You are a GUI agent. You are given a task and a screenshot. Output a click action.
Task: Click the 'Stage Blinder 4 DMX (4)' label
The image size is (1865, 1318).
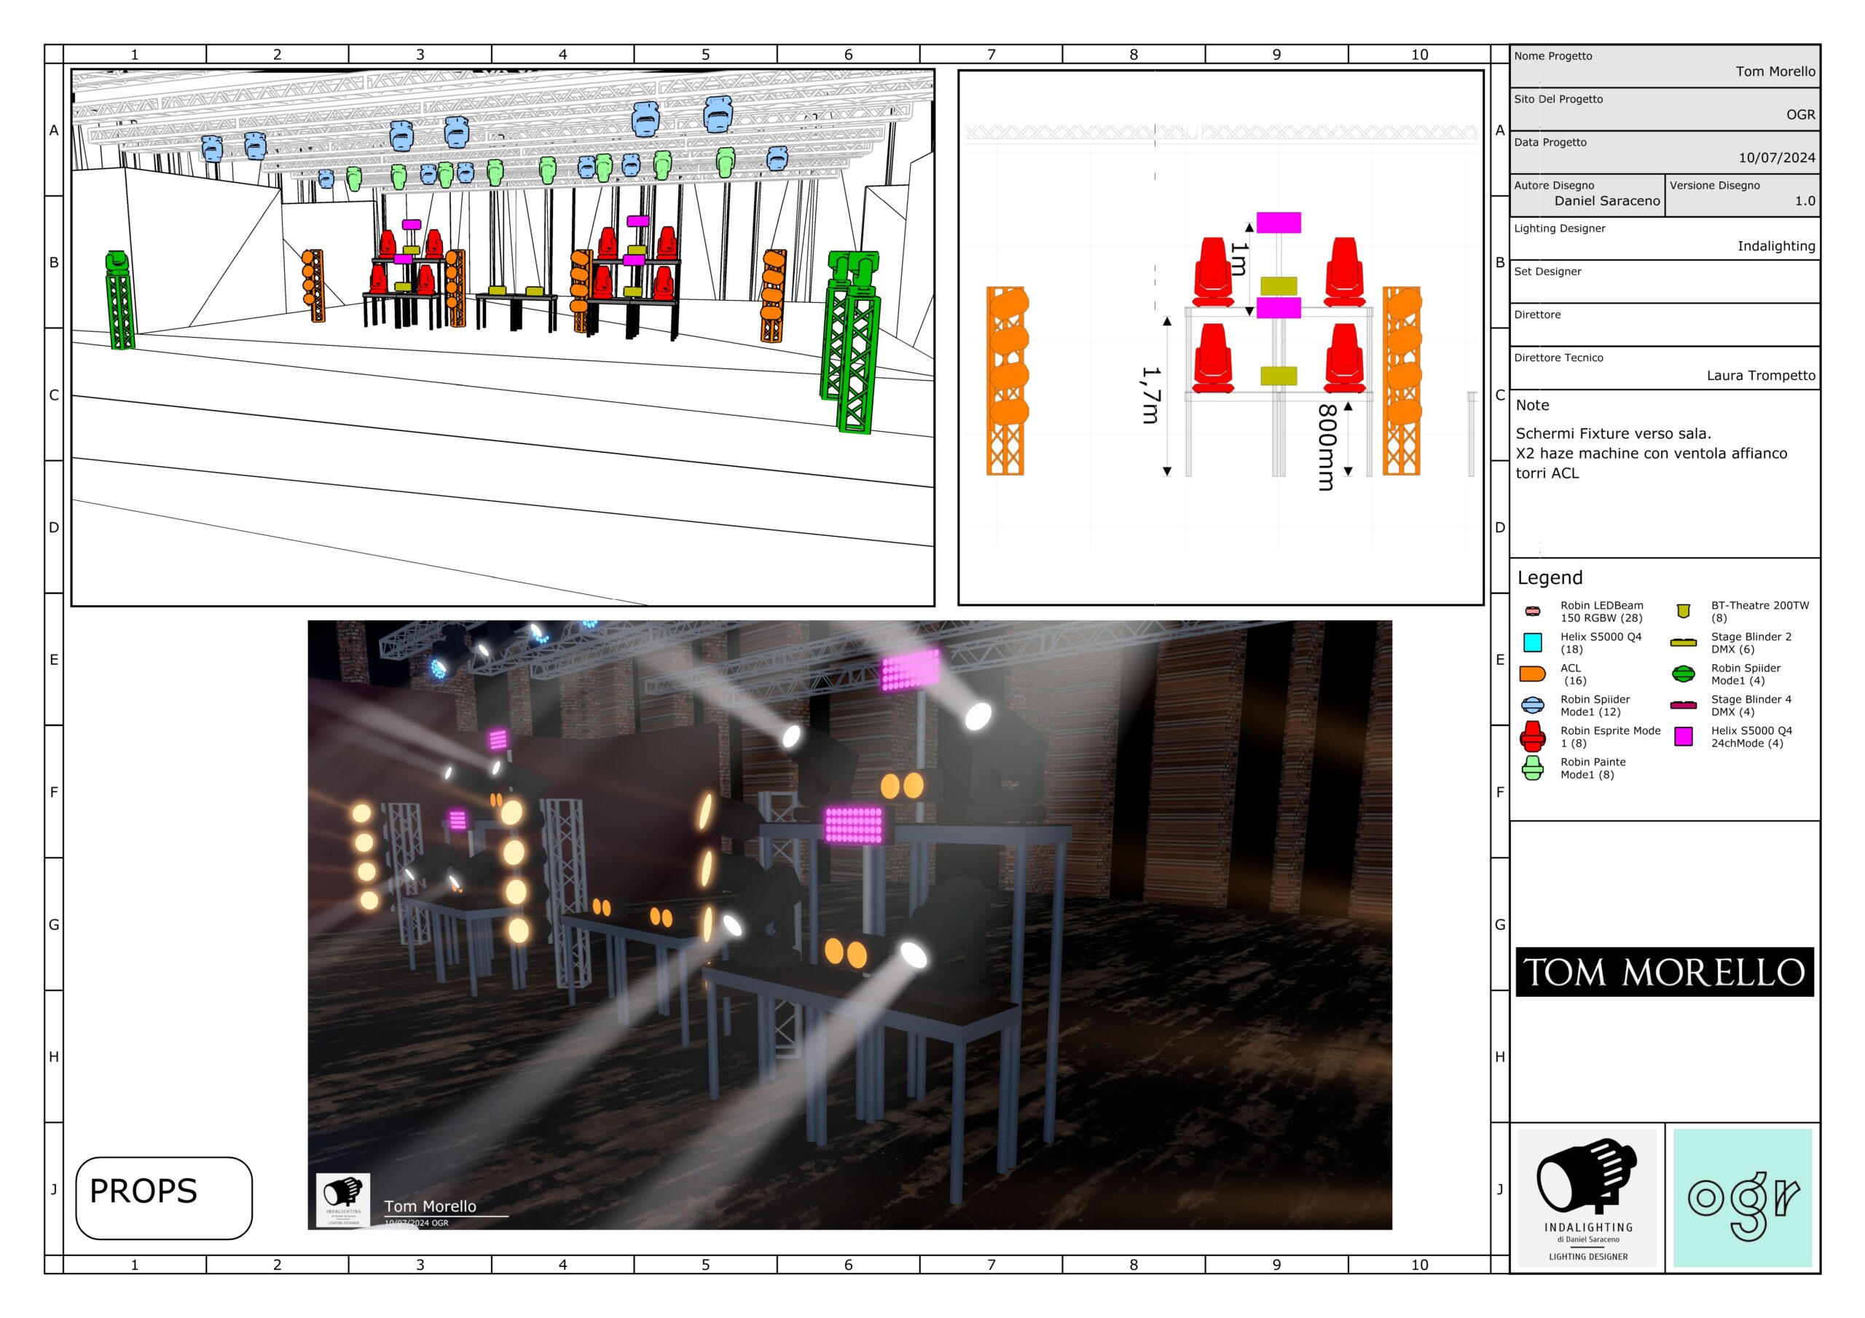pyautogui.click(x=1751, y=706)
